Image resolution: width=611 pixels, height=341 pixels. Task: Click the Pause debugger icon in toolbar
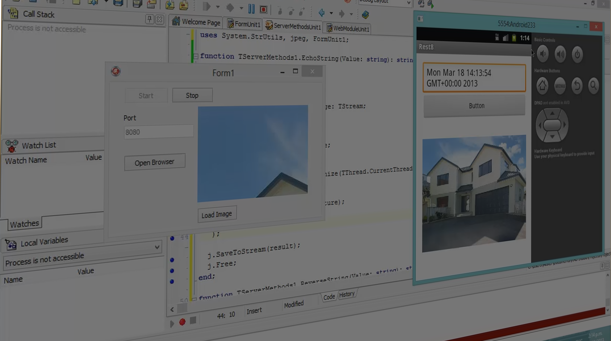click(251, 8)
